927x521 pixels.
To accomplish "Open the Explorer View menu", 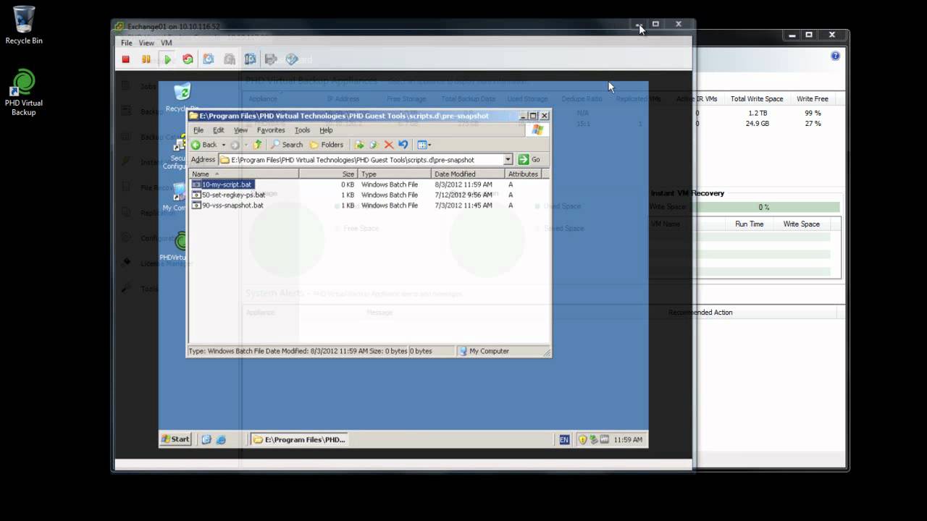I will click(240, 130).
